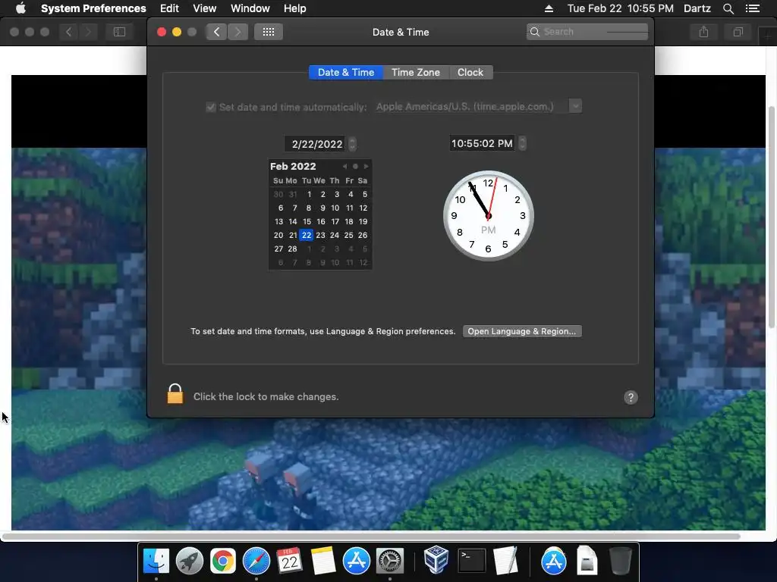The image size is (777, 582).
Task: Open the blue App Store icon in Dock
Action: point(357,561)
